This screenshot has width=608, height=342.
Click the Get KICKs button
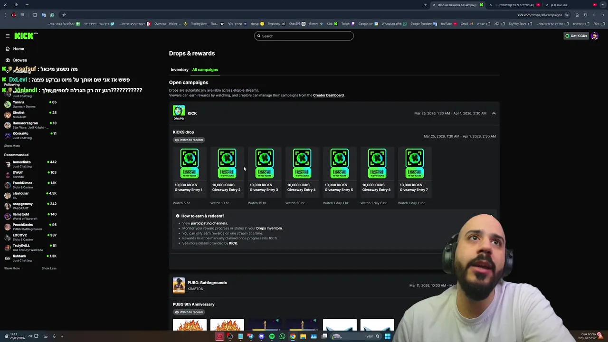click(576, 36)
